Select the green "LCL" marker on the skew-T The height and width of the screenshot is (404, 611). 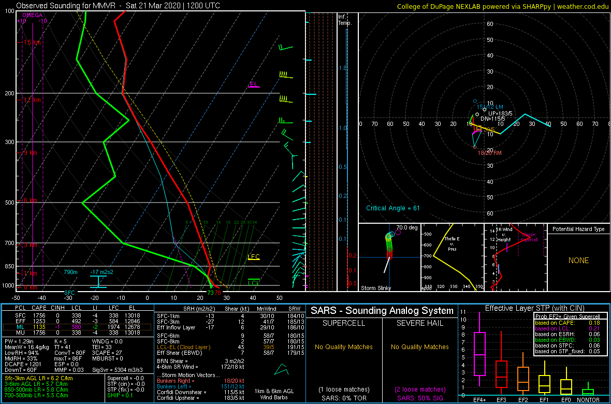coord(254,283)
